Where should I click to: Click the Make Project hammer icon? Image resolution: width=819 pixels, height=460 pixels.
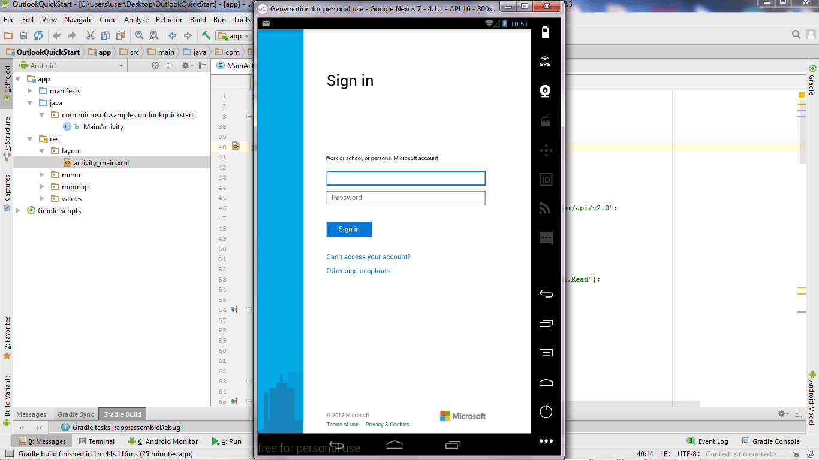click(206, 36)
